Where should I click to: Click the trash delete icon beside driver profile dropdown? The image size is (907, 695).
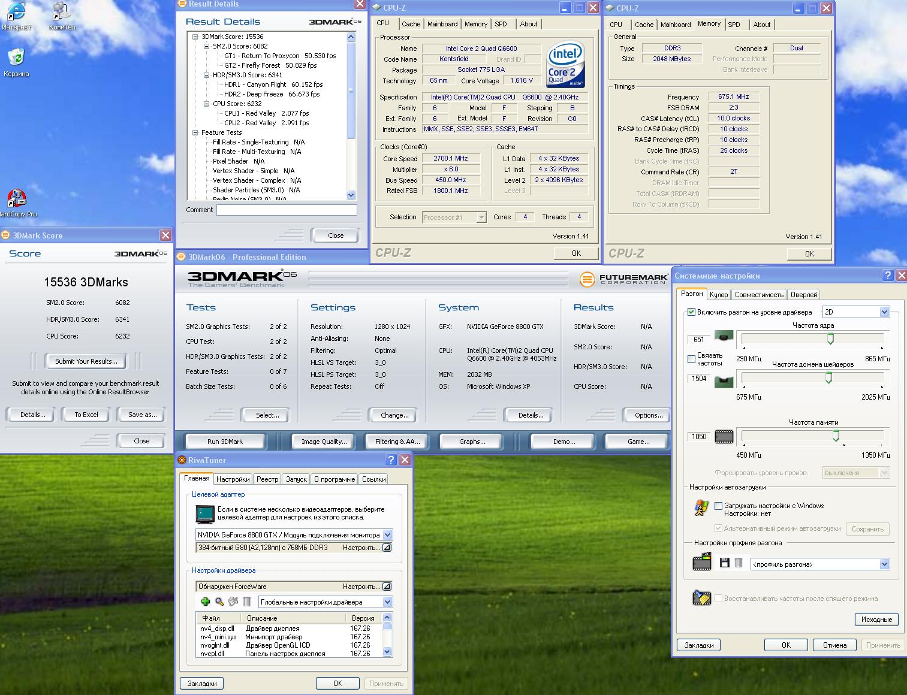point(247,602)
